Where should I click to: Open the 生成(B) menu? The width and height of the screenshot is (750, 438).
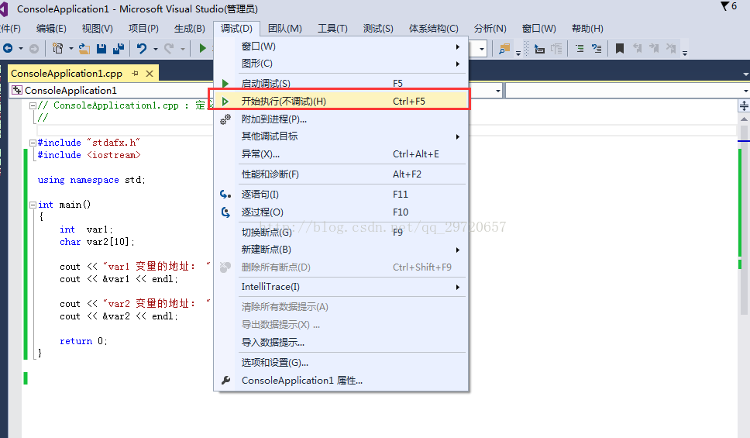tap(189, 29)
